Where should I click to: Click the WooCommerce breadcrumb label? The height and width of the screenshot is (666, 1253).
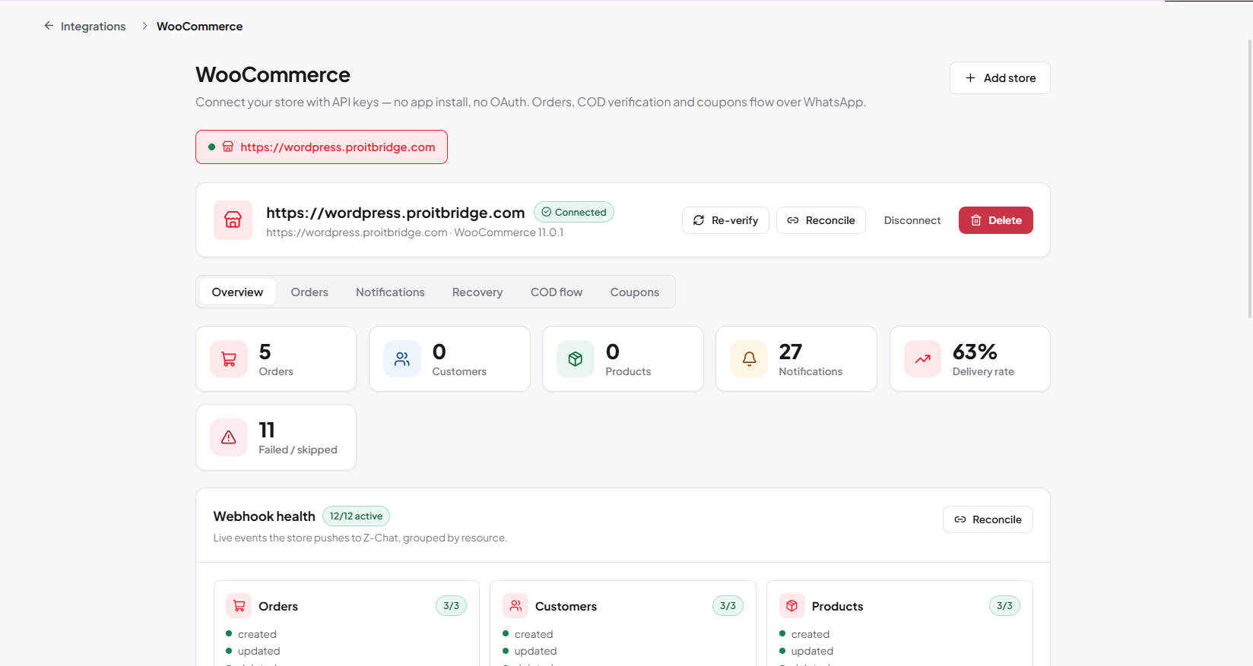point(199,27)
